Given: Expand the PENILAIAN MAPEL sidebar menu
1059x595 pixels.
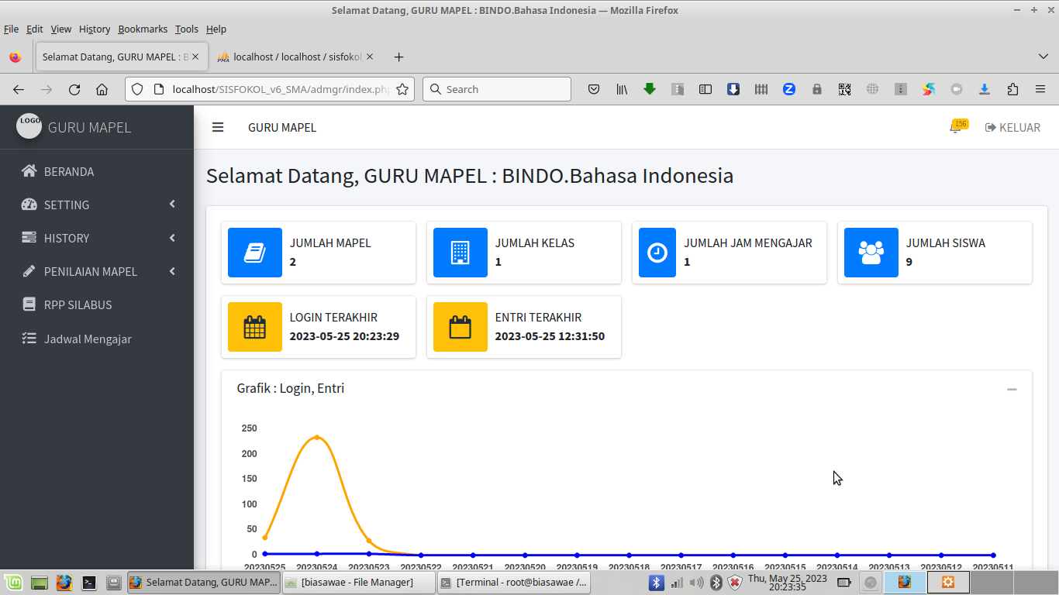Looking at the screenshot, I should pyautogui.click(x=97, y=271).
